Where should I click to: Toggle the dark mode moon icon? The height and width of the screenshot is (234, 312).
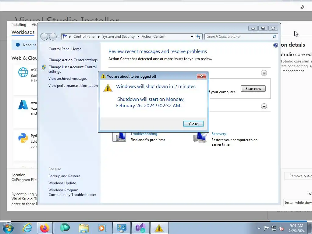tap(302, 7)
